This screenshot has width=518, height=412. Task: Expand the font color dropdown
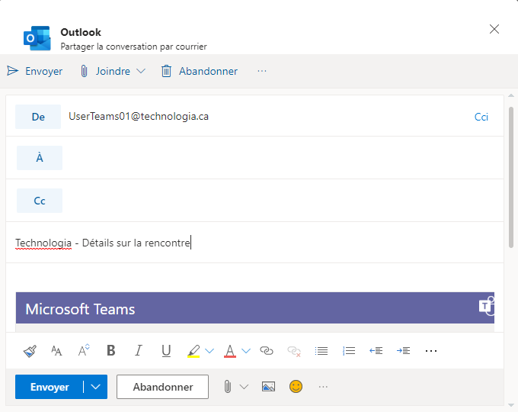tap(246, 351)
